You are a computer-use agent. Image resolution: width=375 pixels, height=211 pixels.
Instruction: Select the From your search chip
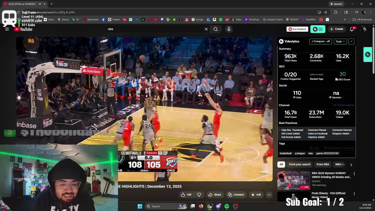point(300,164)
